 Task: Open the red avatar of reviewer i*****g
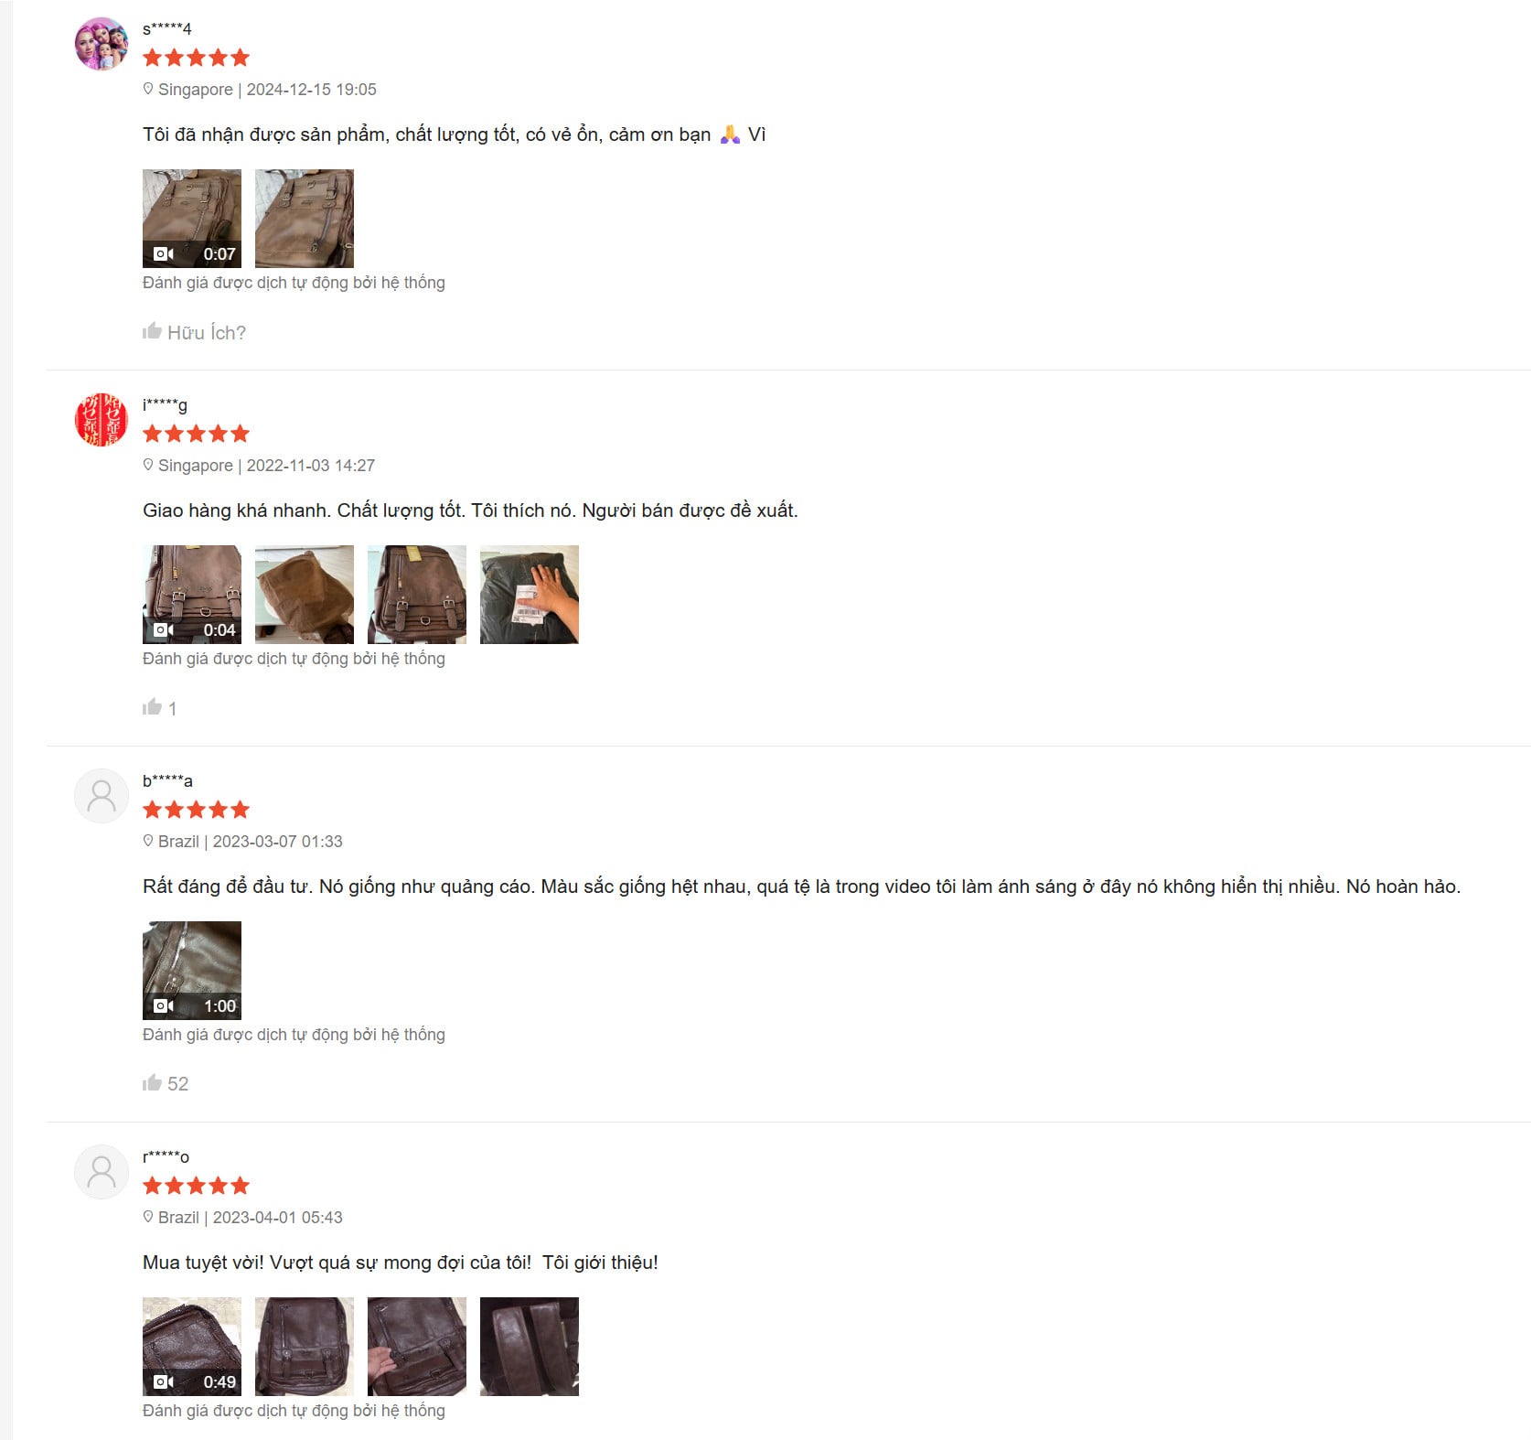tap(102, 420)
